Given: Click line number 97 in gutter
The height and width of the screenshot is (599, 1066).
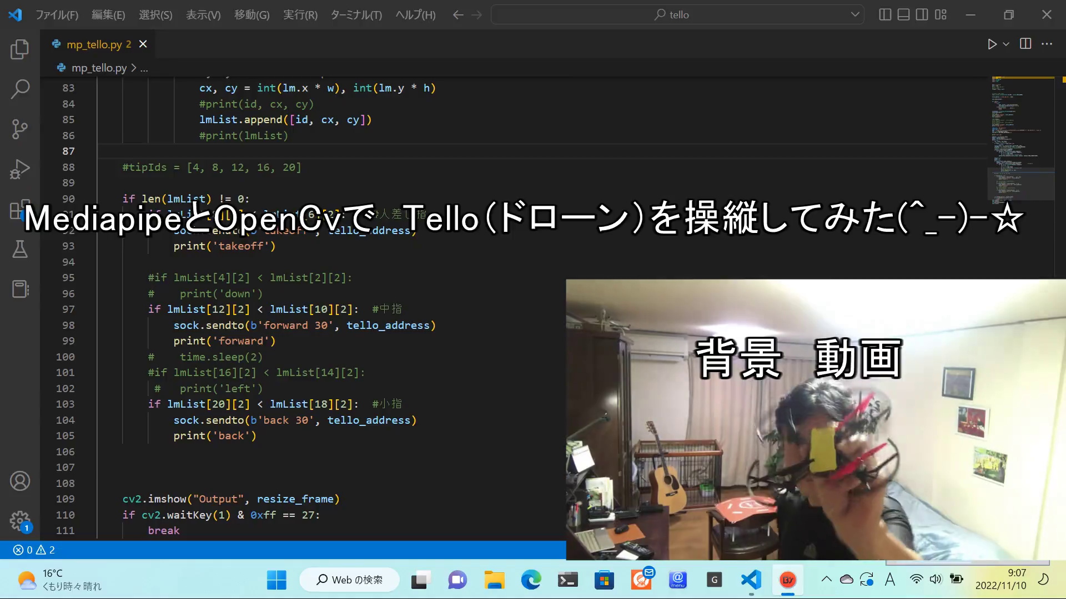Looking at the screenshot, I should 68,309.
